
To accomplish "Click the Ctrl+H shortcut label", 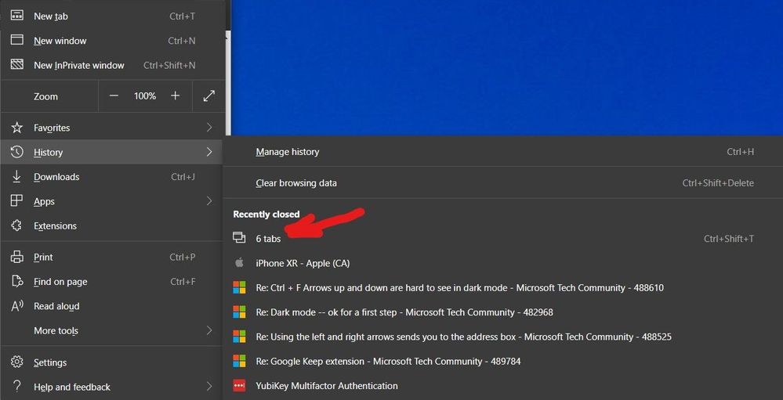I will [x=741, y=152].
